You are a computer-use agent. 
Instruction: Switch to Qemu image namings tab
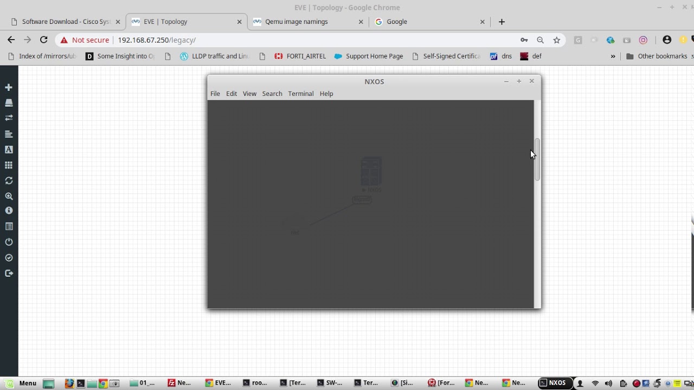[308, 22]
